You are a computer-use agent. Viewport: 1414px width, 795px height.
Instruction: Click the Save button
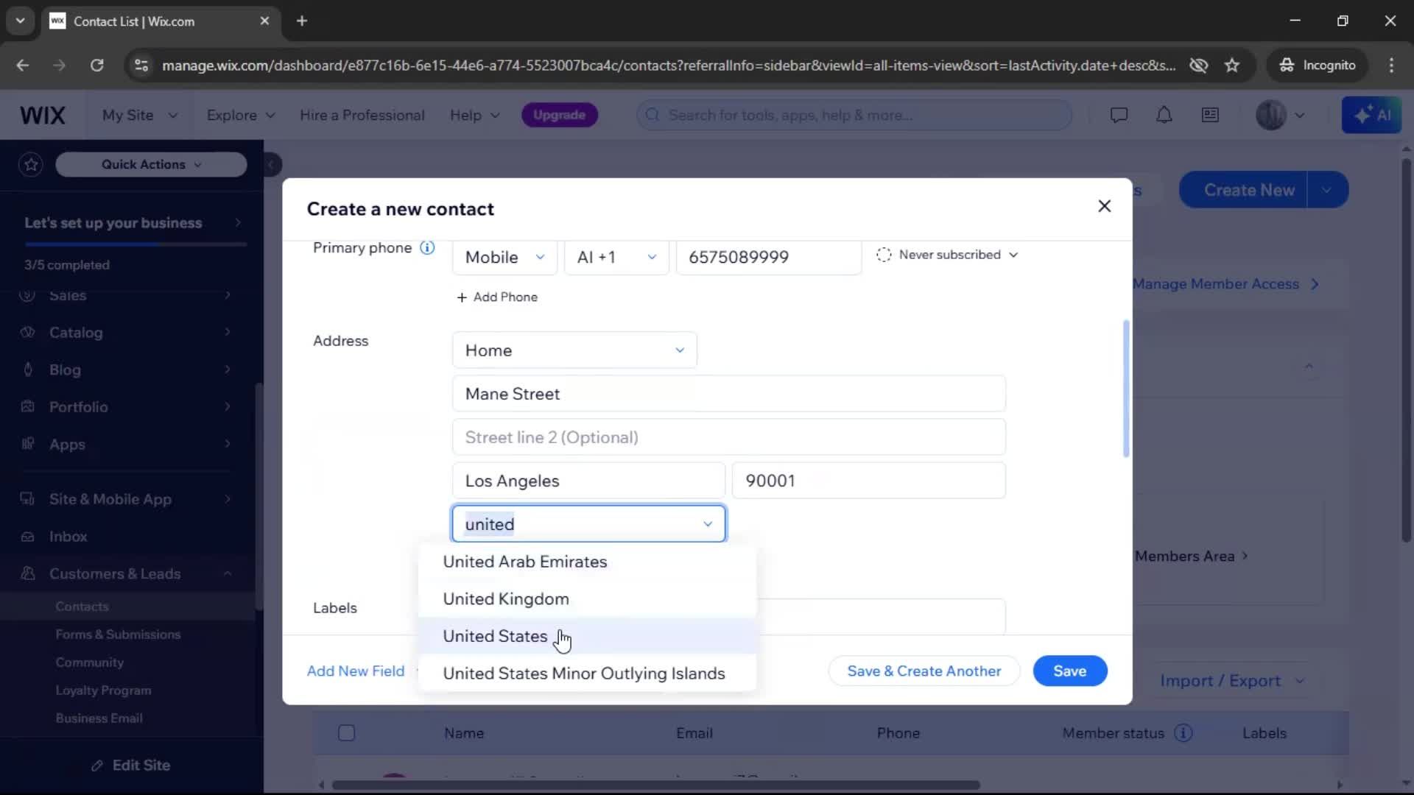[x=1069, y=671]
